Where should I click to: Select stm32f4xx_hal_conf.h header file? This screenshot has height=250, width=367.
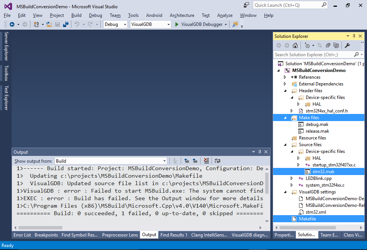pos(326,111)
